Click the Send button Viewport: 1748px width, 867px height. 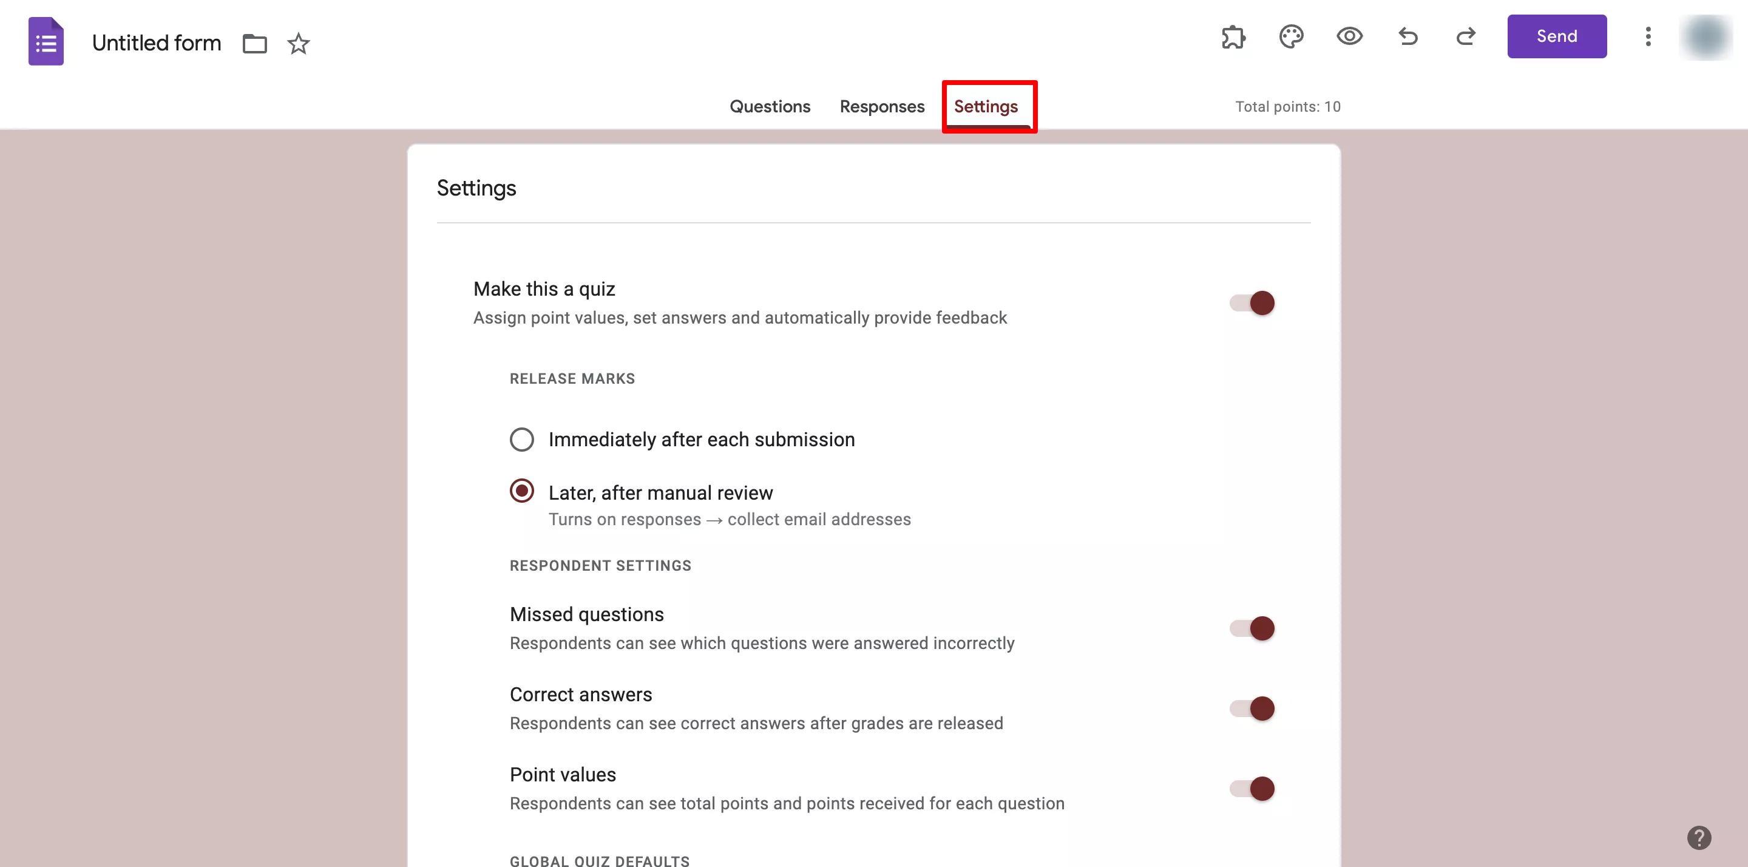tap(1557, 36)
